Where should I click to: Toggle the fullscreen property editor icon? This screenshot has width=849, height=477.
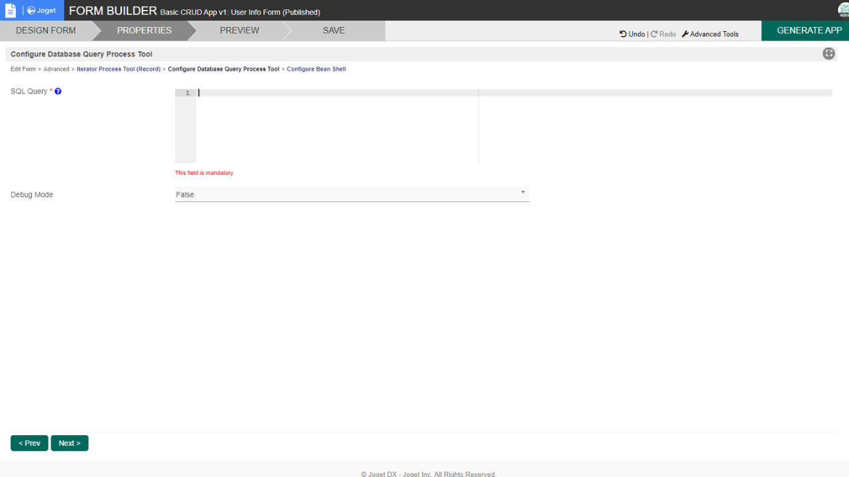click(x=828, y=54)
